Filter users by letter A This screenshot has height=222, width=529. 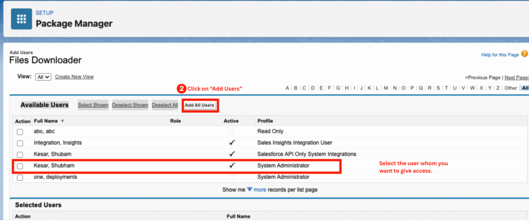tap(287, 88)
